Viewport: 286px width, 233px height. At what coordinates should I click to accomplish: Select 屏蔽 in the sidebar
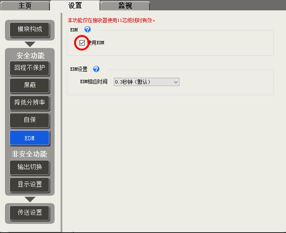point(29,85)
